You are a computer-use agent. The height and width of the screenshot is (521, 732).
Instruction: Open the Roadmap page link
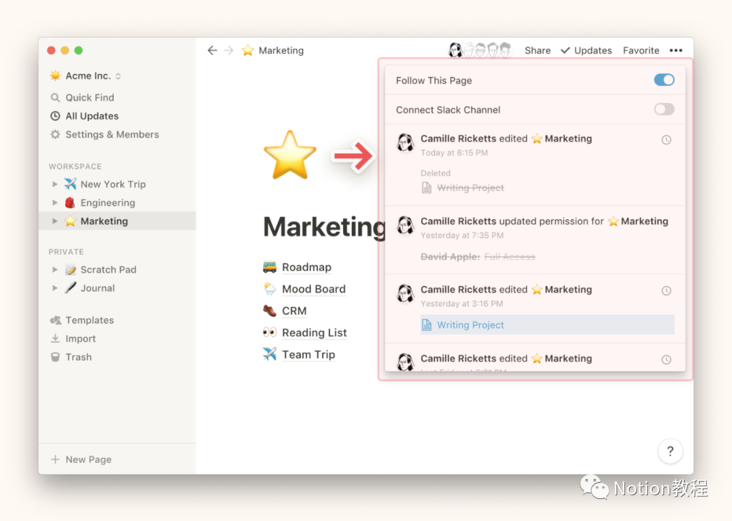306,267
